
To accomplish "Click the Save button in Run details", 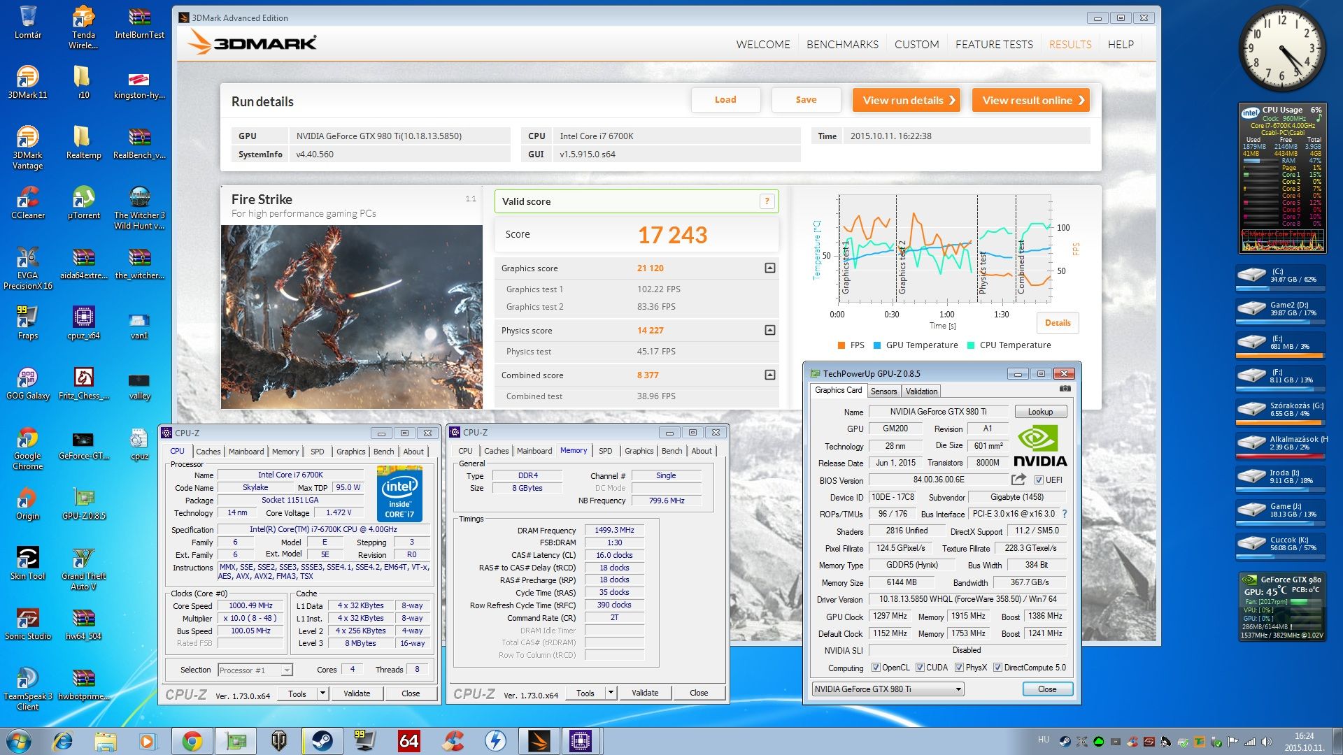I will click(806, 100).
